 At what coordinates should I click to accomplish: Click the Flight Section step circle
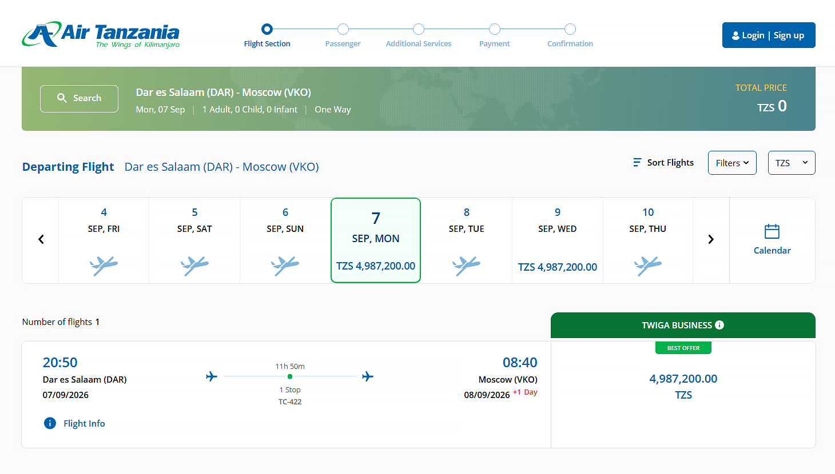coord(267,29)
